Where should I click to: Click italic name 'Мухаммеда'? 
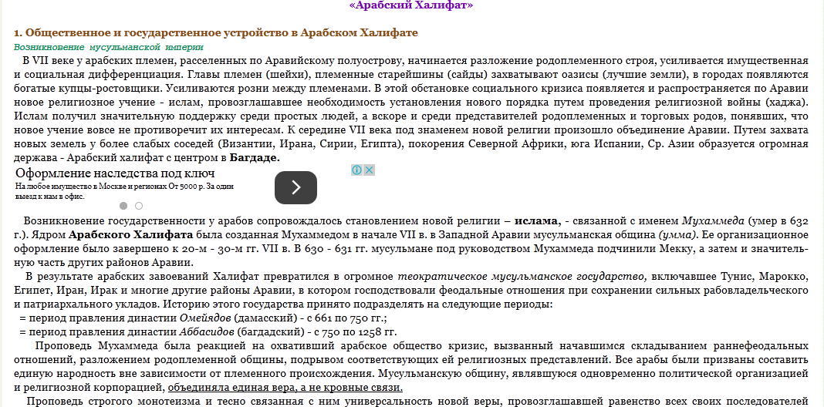tap(713, 221)
